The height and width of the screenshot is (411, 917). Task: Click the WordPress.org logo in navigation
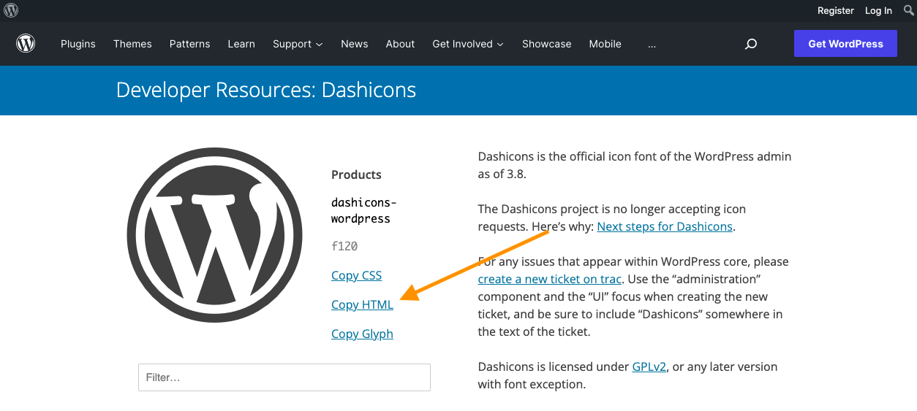click(26, 44)
